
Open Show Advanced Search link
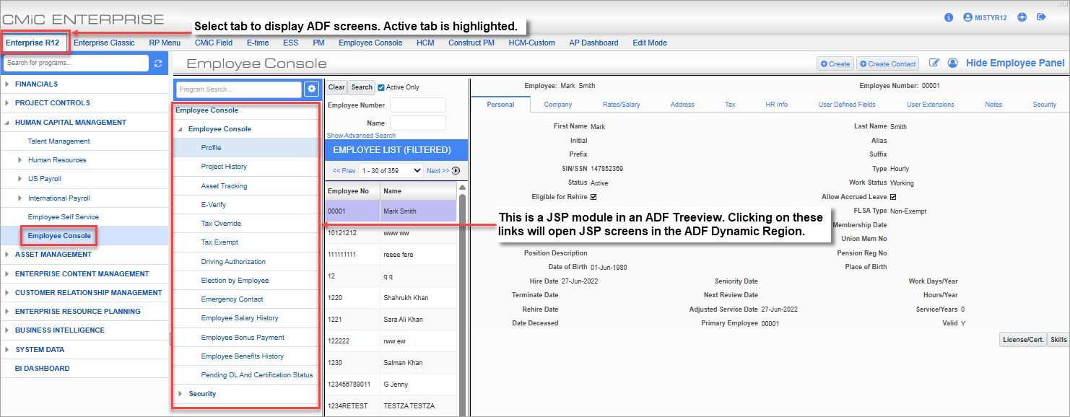pyautogui.click(x=362, y=135)
